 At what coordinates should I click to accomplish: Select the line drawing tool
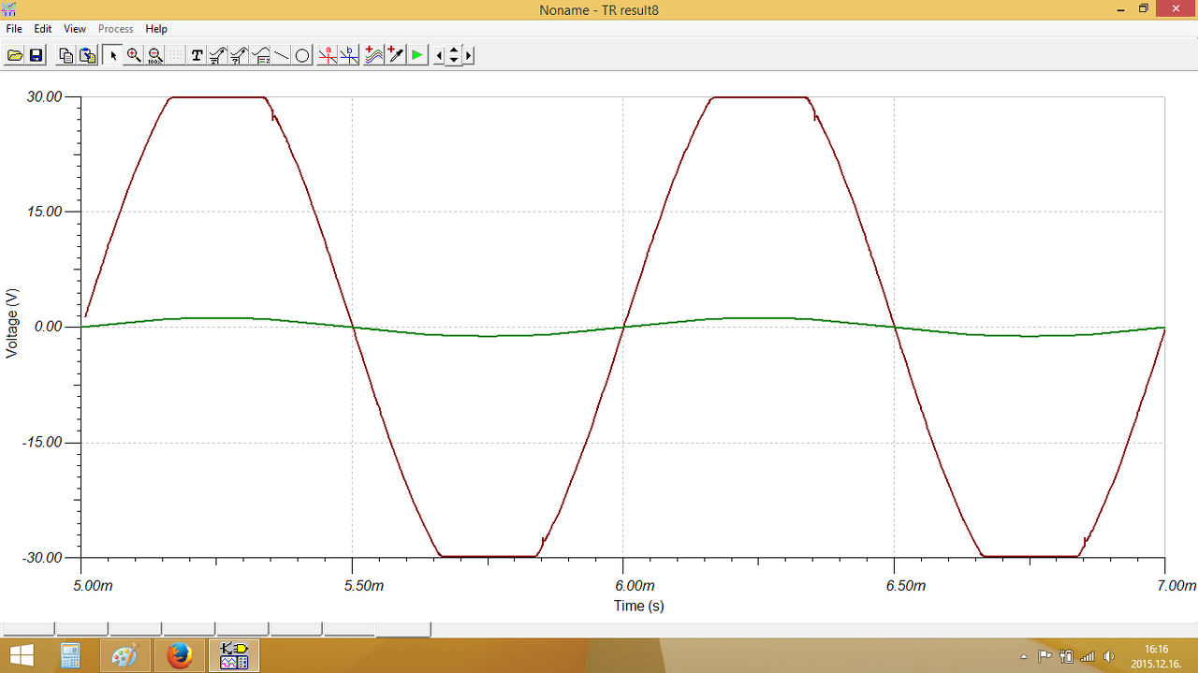point(281,55)
